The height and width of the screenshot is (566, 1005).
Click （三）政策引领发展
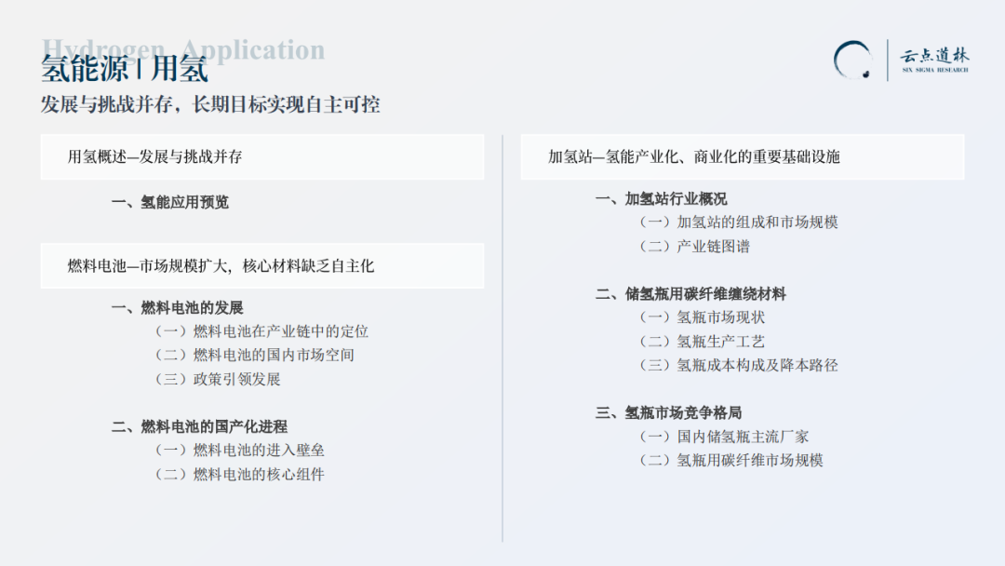[x=217, y=380]
